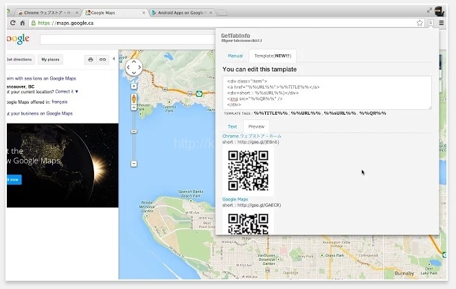Click Correct it location dropdown

coord(67,91)
